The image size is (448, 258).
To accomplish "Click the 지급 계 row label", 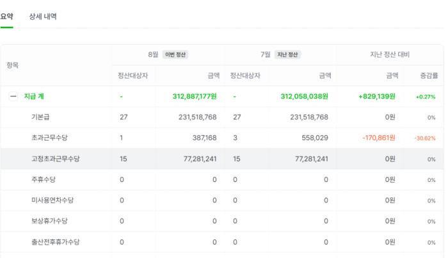I will point(34,96).
